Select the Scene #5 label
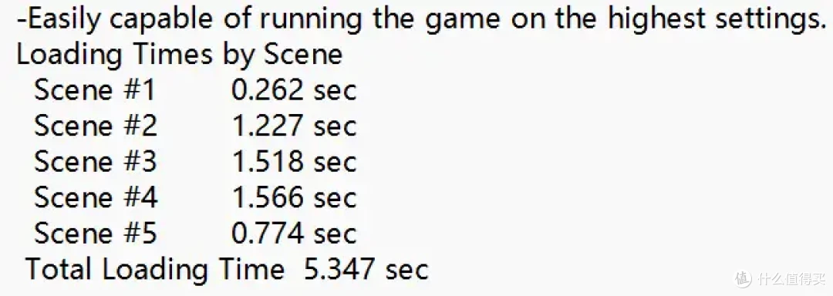Screen dimensions: 833x296 (96, 234)
